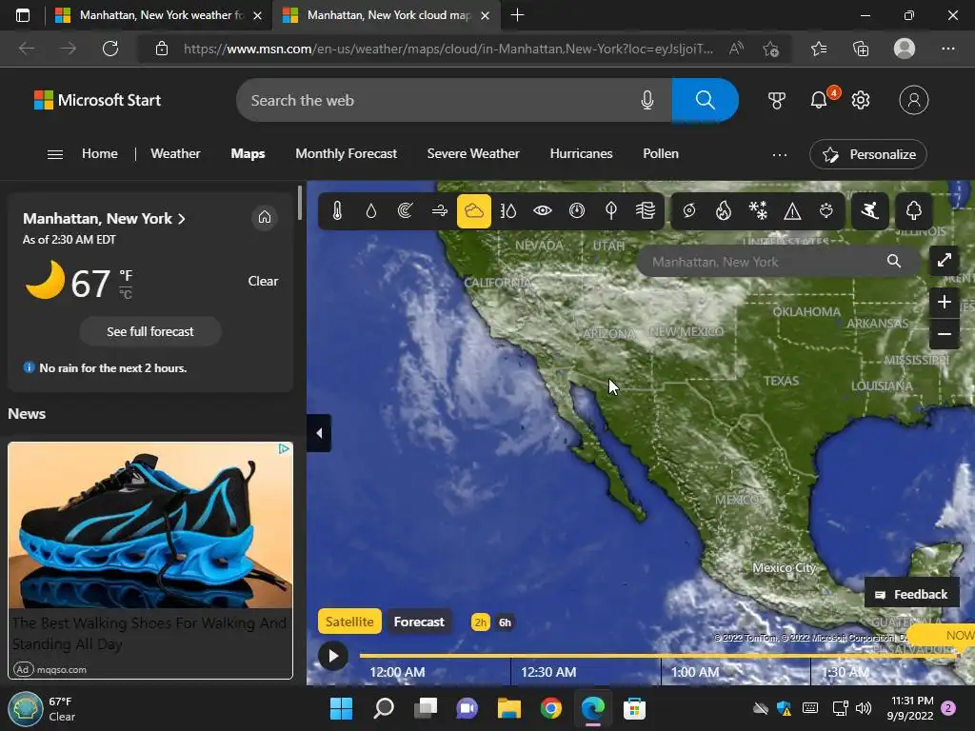Image resolution: width=975 pixels, height=731 pixels.
Task: Open Monthly Forecast nav item
Action: point(346,153)
